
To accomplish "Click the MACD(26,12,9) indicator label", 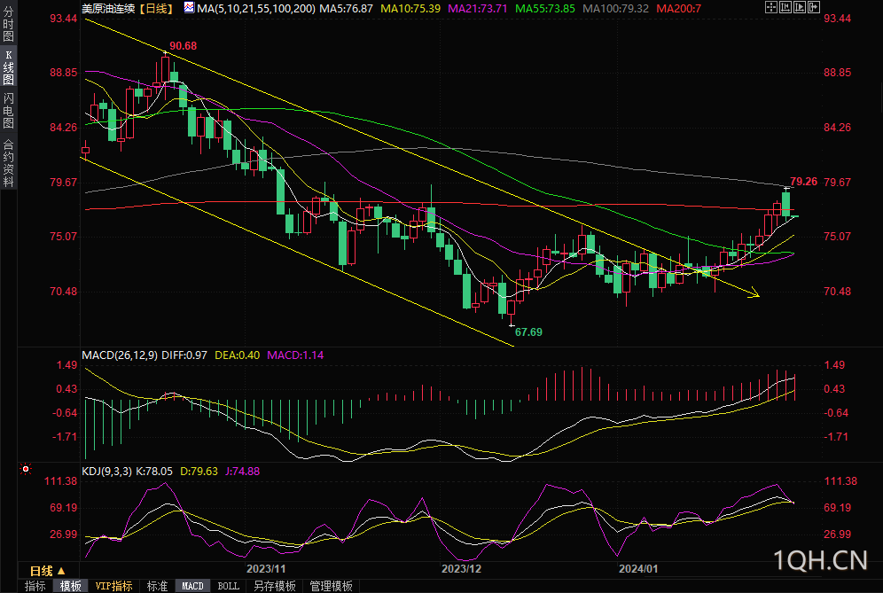I will click(x=120, y=355).
